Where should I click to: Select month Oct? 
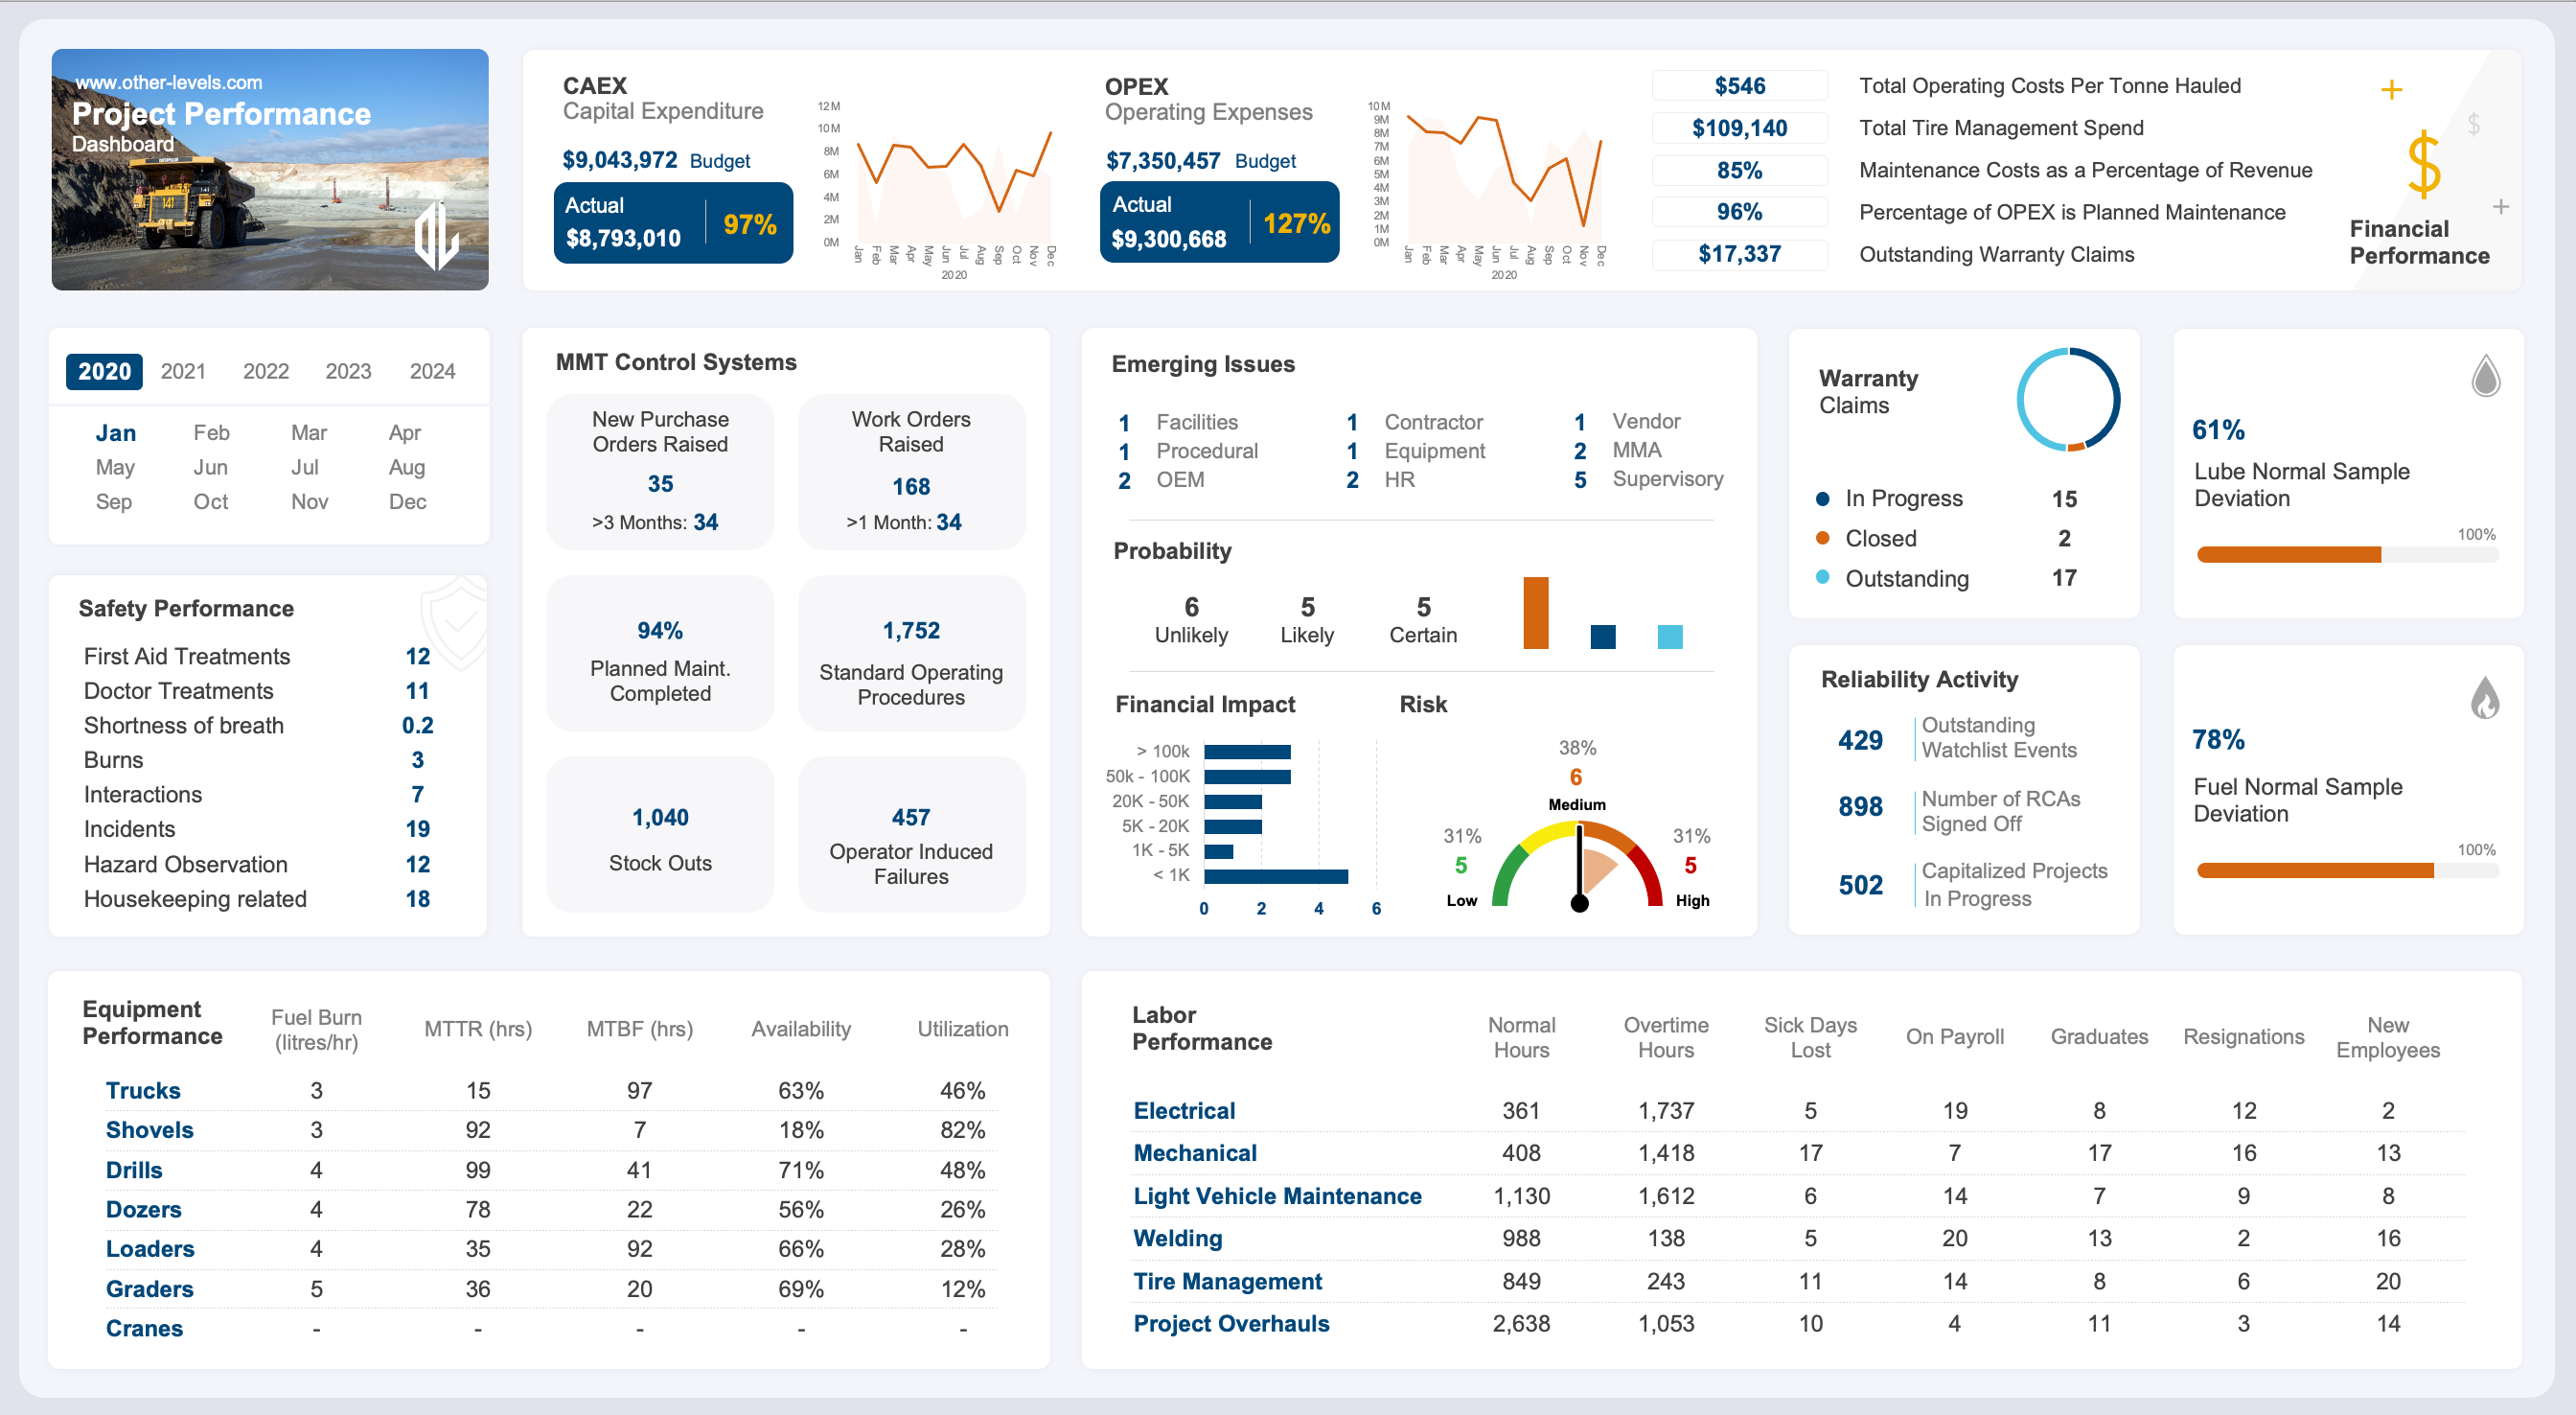click(211, 501)
